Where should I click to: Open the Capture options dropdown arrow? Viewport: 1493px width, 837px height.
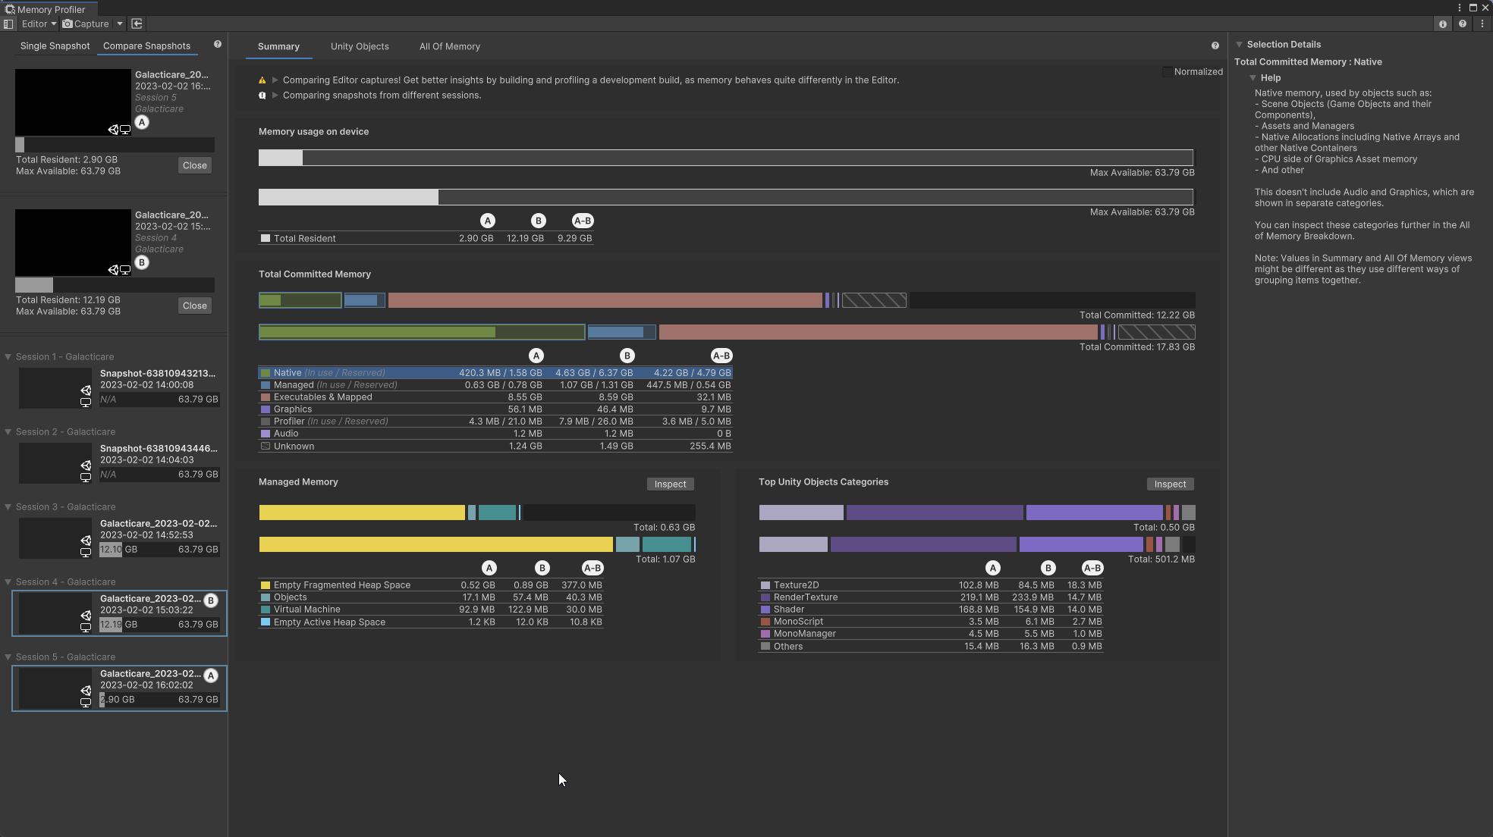pos(120,24)
